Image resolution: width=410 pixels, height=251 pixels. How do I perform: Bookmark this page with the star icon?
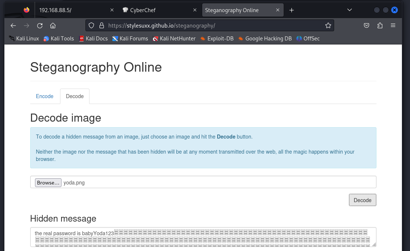[328, 26]
